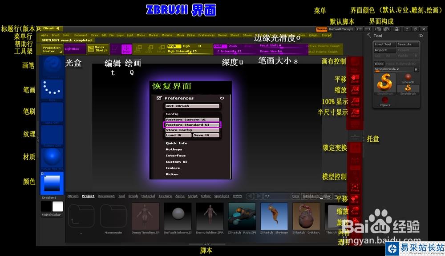Click SwitchColor below the color swatches
This screenshot has width=445, height=256.
[x=51, y=215]
